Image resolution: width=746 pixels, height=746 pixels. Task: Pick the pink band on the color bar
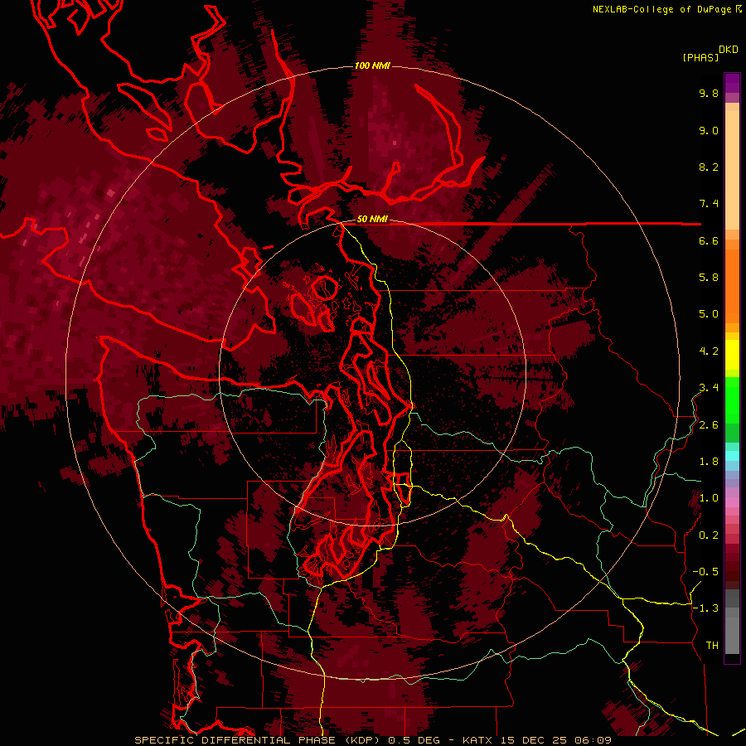(732, 502)
